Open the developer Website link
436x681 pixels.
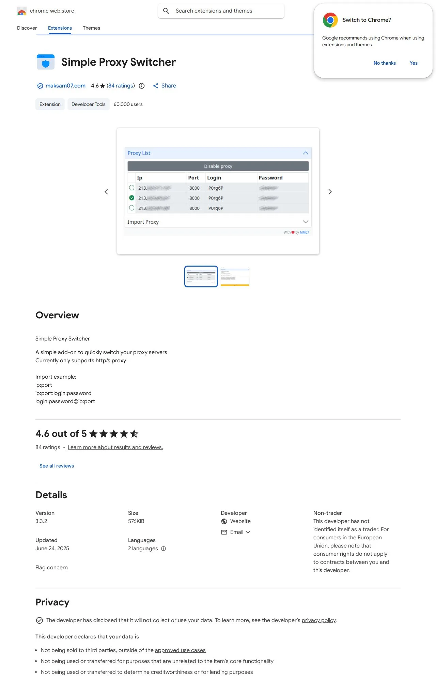click(x=240, y=521)
